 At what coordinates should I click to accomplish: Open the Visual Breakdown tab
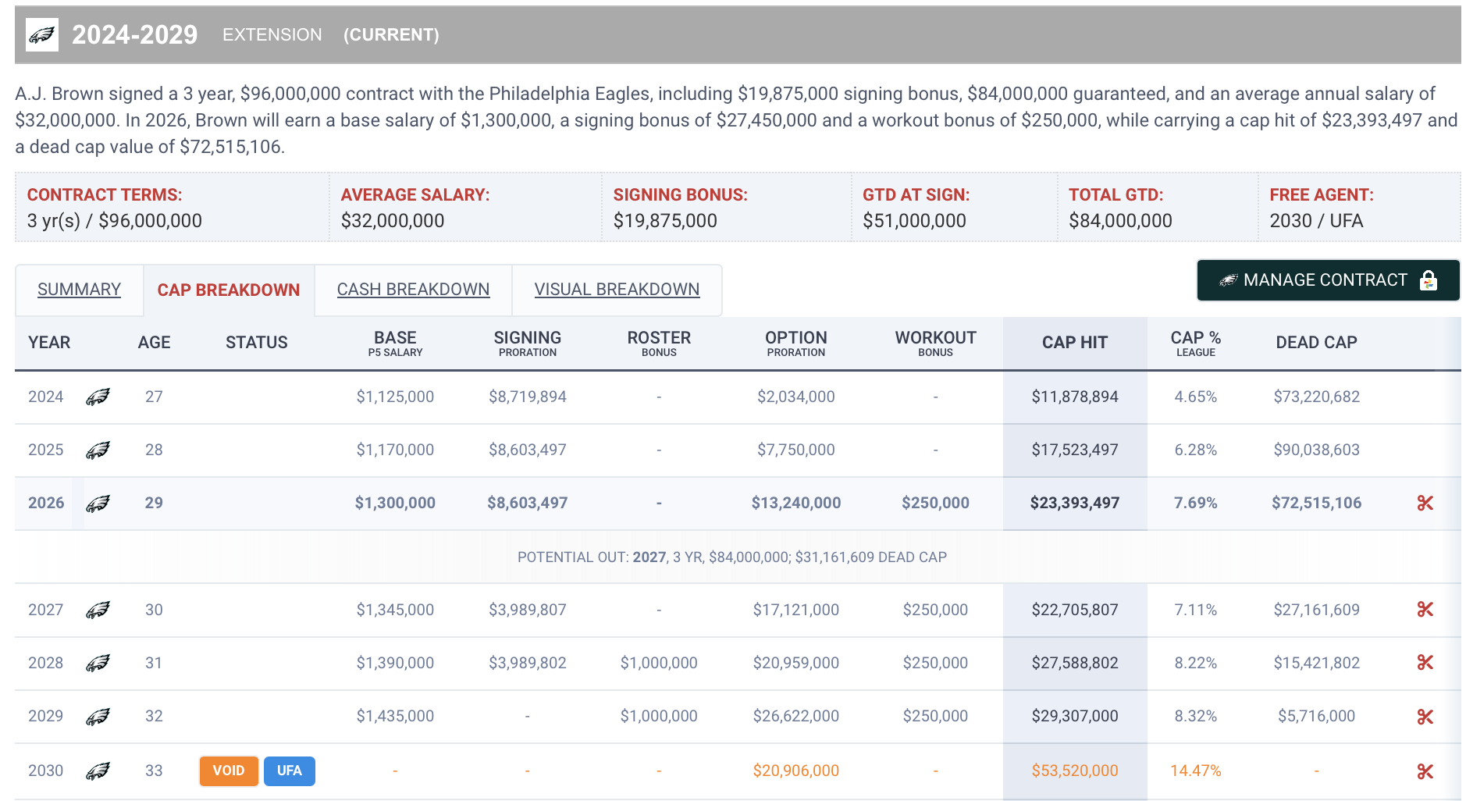617,290
